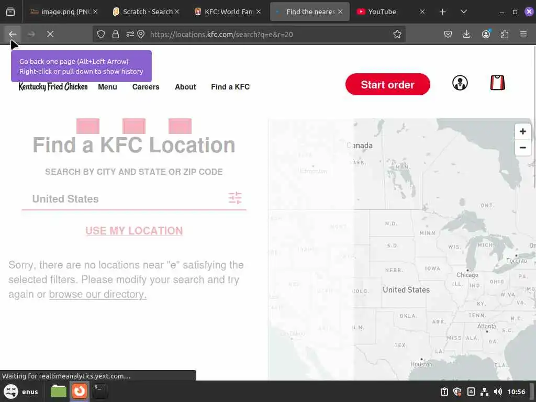Click the Start order button
The height and width of the screenshot is (402, 536).
tap(388, 84)
